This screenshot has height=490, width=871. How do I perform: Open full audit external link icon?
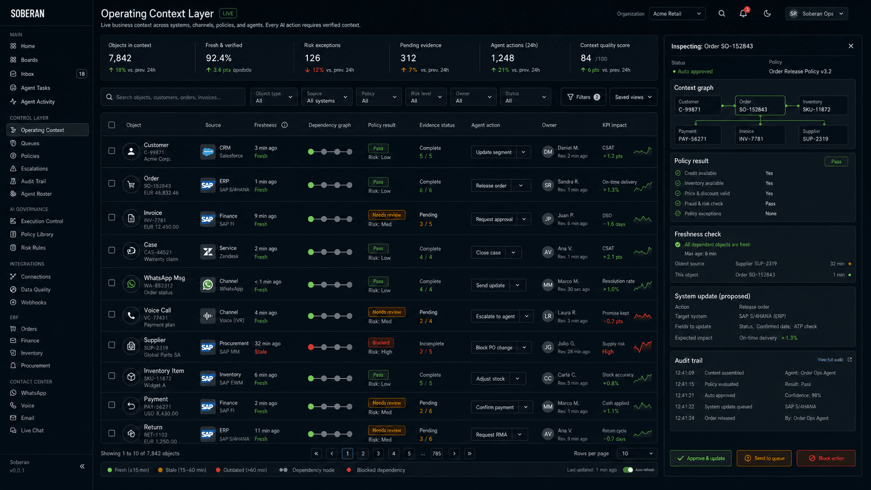pos(850,360)
